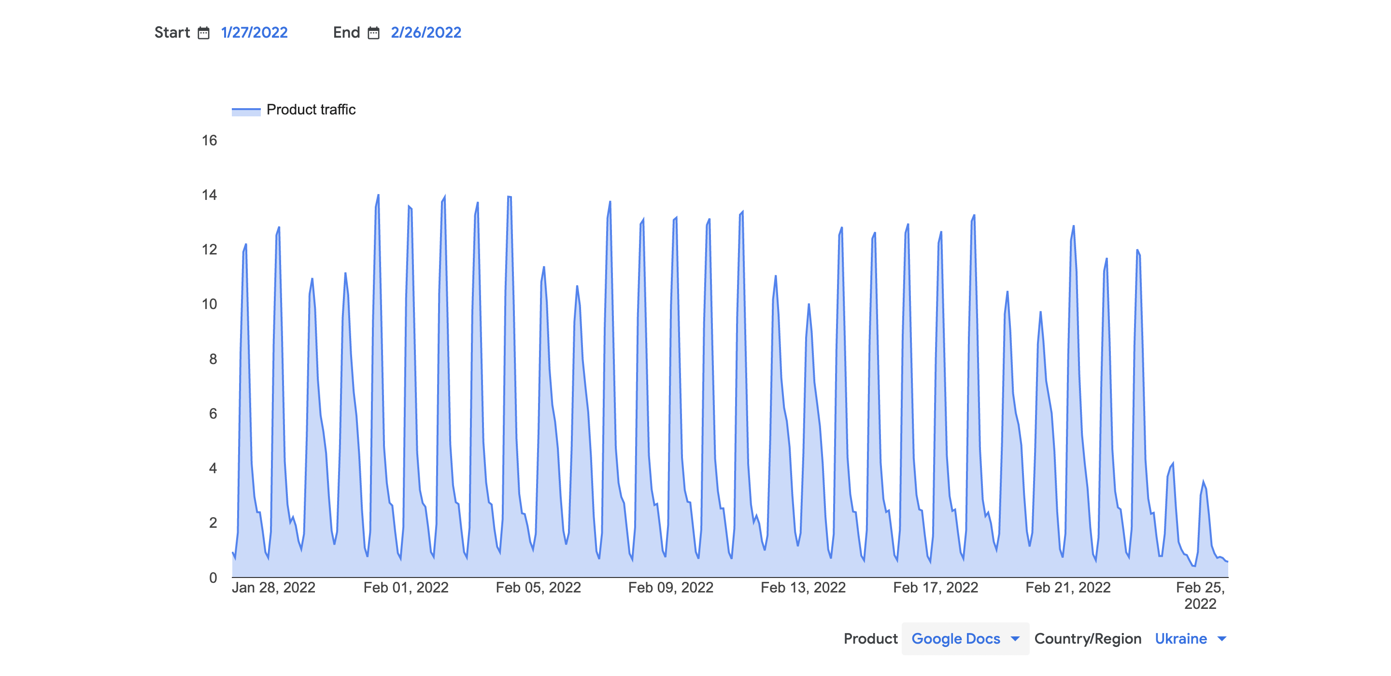Open the Google Docs product dropdown
1391x676 pixels.
pyautogui.click(x=955, y=639)
